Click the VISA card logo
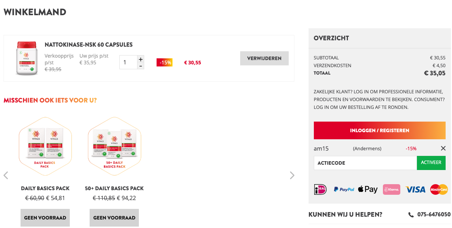The width and height of the screenshot is (452, 228). coord(415,189)
